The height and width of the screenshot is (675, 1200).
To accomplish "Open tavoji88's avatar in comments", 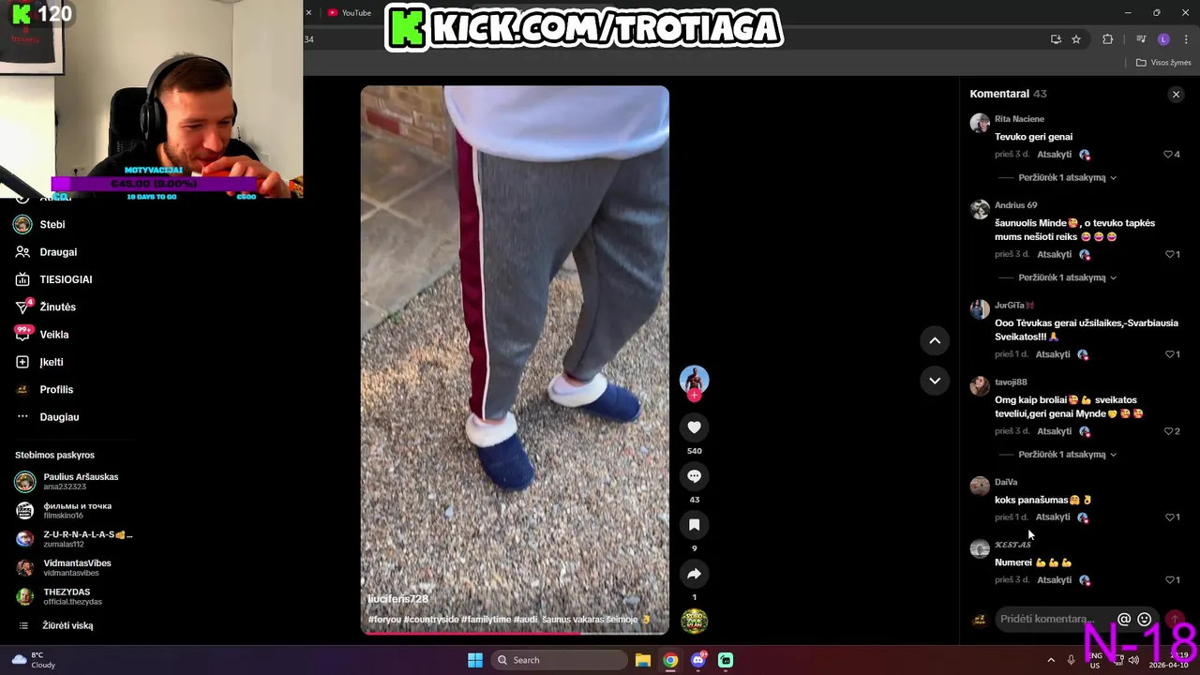I will (980, 386).
